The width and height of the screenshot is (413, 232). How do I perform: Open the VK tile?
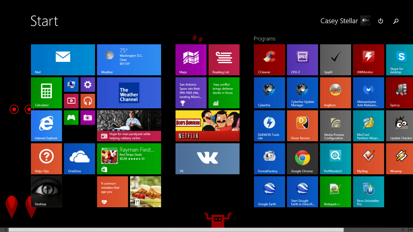[207, 159]
